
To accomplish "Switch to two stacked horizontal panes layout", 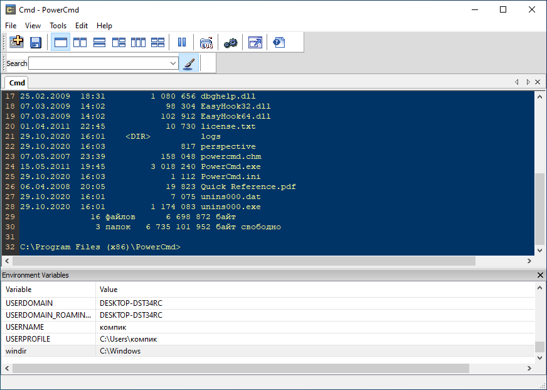I will coord(99,42).
